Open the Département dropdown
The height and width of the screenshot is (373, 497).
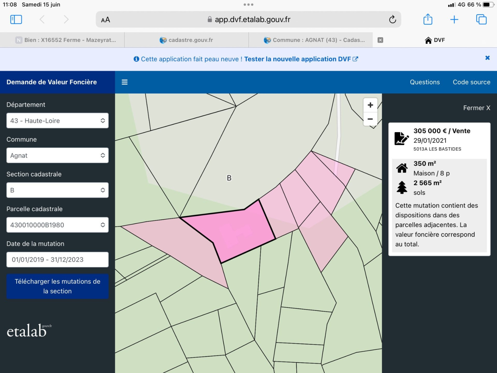click(57, 121)
